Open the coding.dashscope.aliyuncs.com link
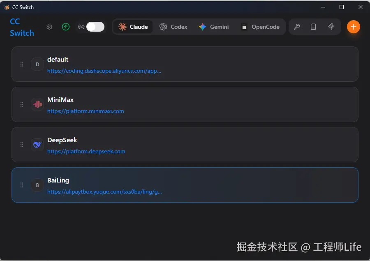The image size is (370, 261). (x=104, y=71)
